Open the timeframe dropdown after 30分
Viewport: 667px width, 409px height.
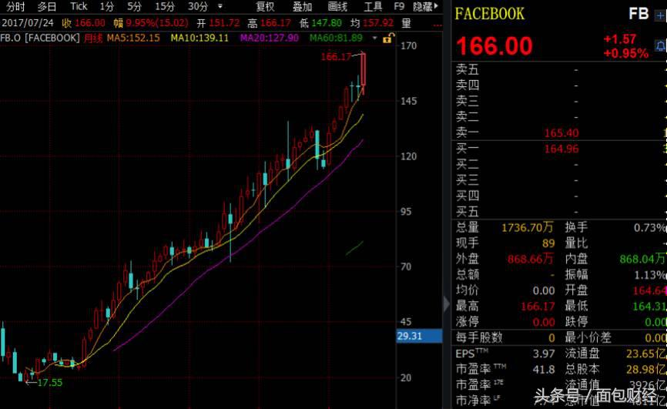pyautogui.click(x=220, y=6)
